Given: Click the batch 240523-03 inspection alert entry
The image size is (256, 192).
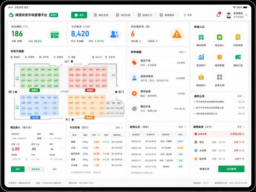Looking at the screenshot, I should [x=158, y=78].
